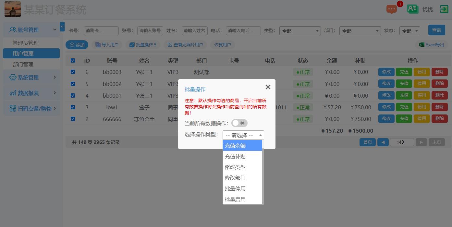Click the 查询 search button
452x227 pixels.
436,30
